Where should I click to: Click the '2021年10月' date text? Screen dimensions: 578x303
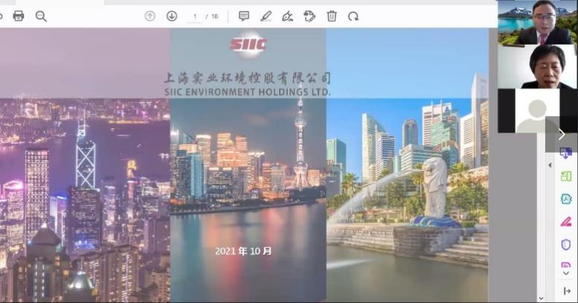point(244,251)
